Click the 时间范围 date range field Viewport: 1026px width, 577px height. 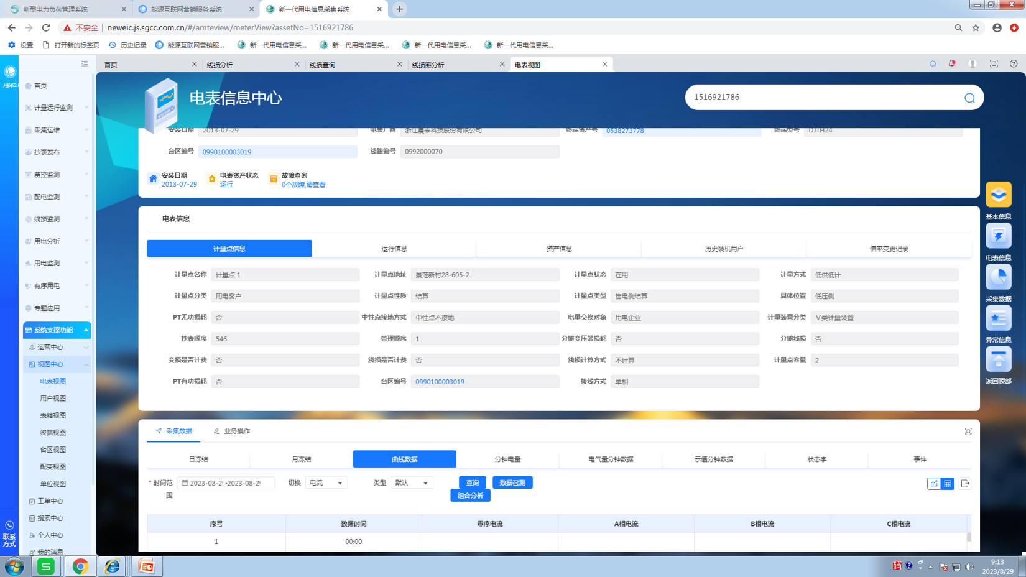click(x=226, y=483)
